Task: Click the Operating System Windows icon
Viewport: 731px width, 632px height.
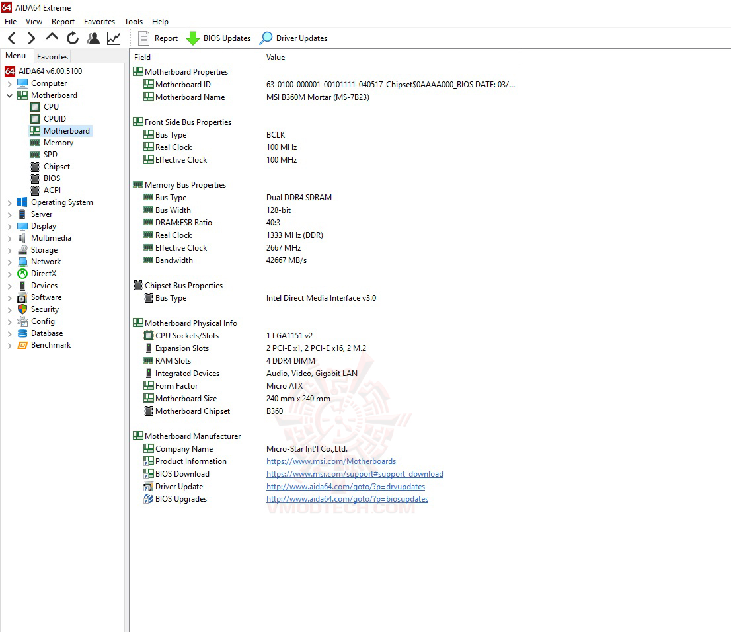Action: click(22, 202)
